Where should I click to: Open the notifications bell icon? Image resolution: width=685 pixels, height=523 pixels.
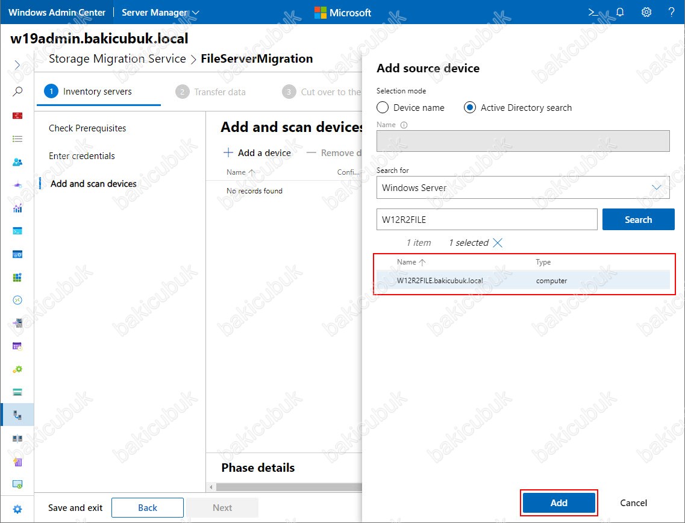[x=620, y=12]
